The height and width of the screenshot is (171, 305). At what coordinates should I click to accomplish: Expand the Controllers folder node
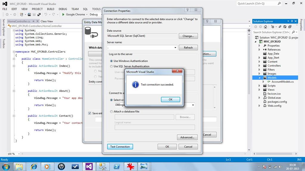259,66
